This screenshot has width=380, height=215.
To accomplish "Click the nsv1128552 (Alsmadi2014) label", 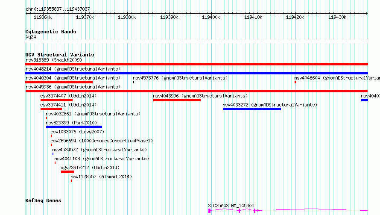I will (x=101, y=177).
